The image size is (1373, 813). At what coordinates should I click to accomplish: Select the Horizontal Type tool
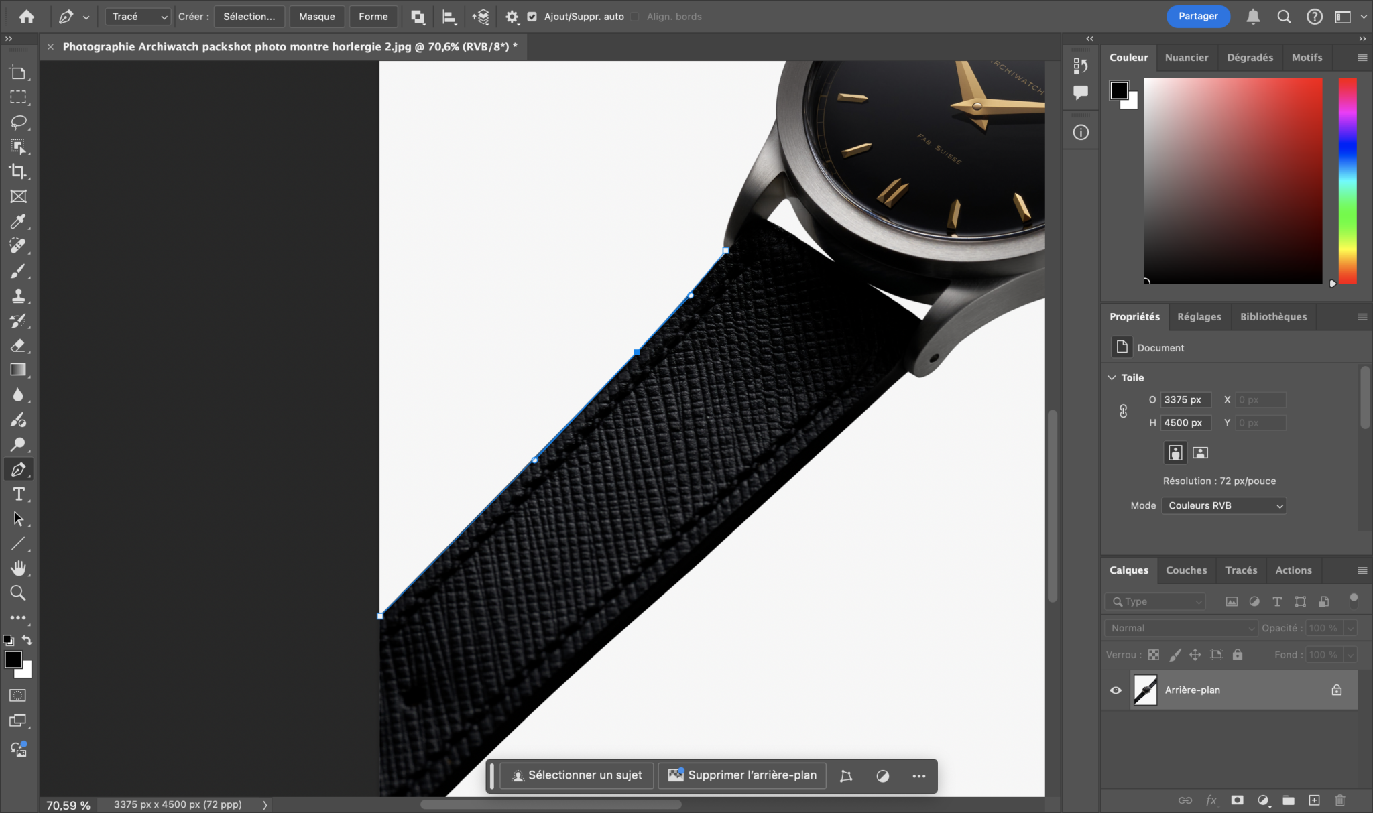coord(18,494)
